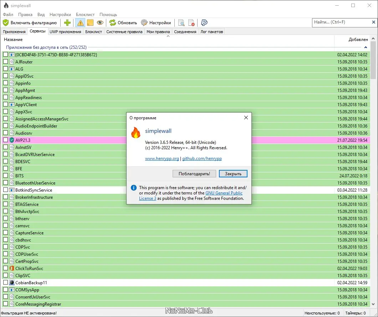The width and height of the screenshot is (378, 317).
Task: Click the {0CBD4F48-...} entry icon
Action: [12, 54]
